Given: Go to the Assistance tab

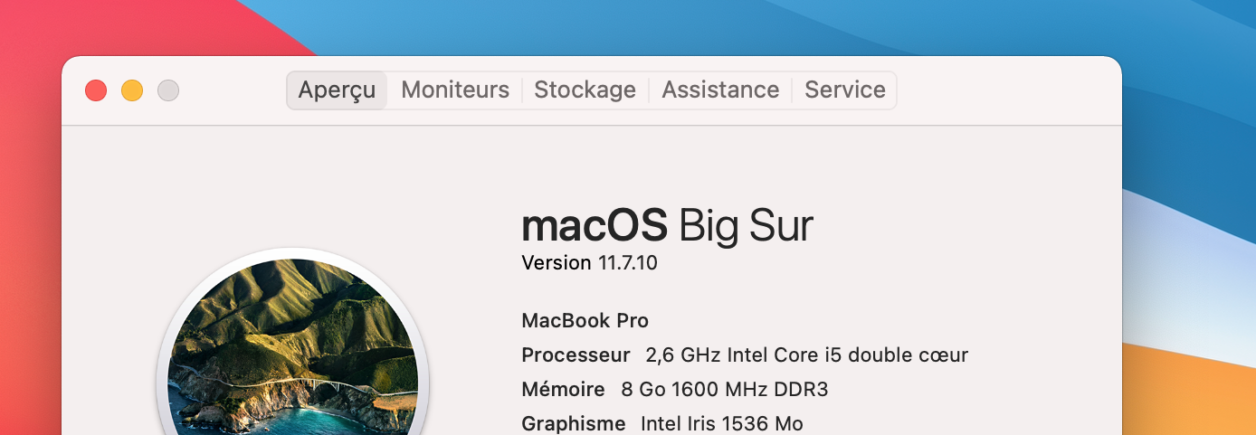Looking at the screenshot, I should tap(720, 90).
